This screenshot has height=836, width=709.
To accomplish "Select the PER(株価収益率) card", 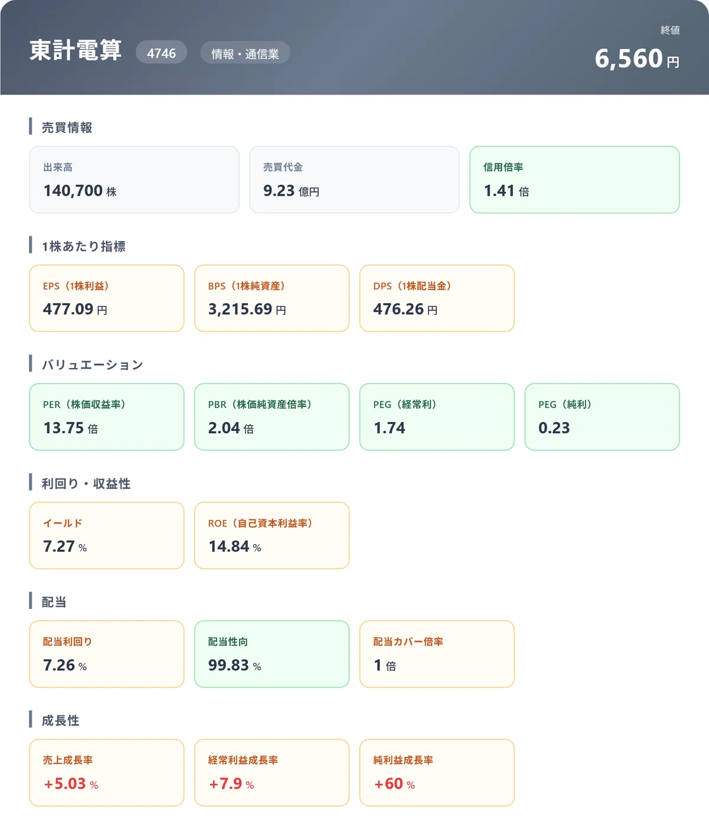I will click(x=107, y=417).
